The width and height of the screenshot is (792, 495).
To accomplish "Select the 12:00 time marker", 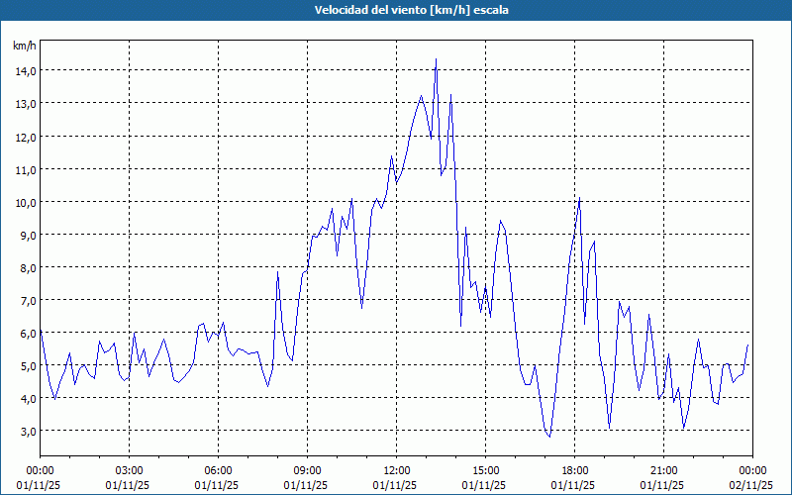I will coord(396,469).
